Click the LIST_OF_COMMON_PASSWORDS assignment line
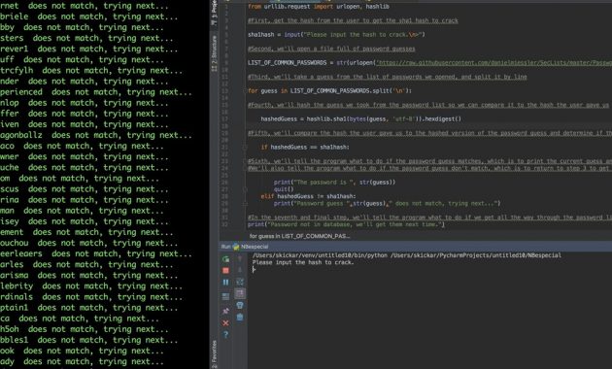Image resolution: width=612 pixels, height=369 pixels. tap(429, 63)
